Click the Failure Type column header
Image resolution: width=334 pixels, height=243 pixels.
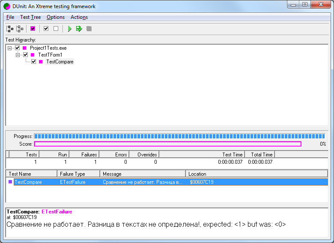tap(79, 174)
